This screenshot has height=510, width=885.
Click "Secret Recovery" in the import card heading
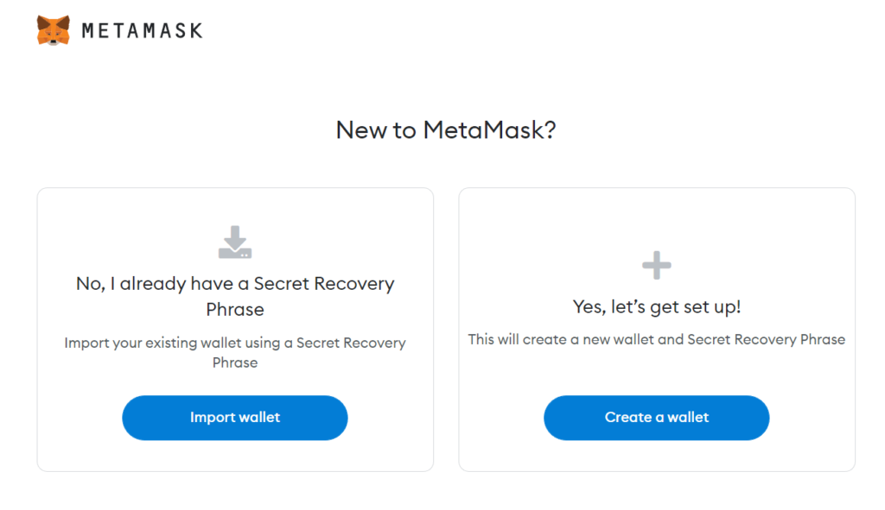(324, 284)
